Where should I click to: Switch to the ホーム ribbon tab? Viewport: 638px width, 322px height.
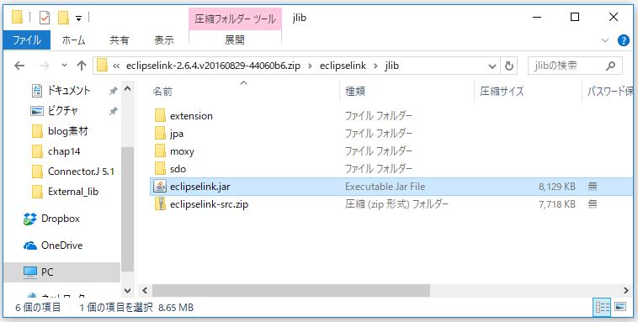click(73, 40)
